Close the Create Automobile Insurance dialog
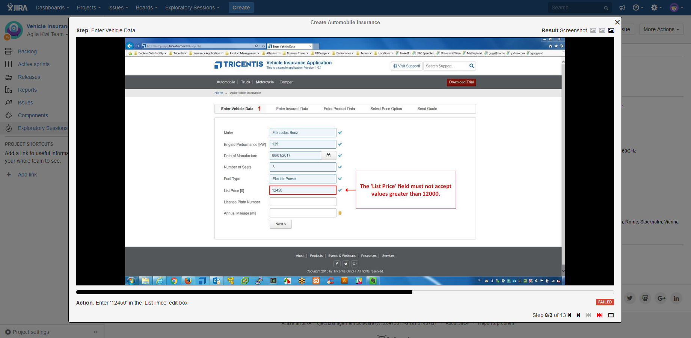Screen dimensions: 691x338 click(x=617, y=22)
